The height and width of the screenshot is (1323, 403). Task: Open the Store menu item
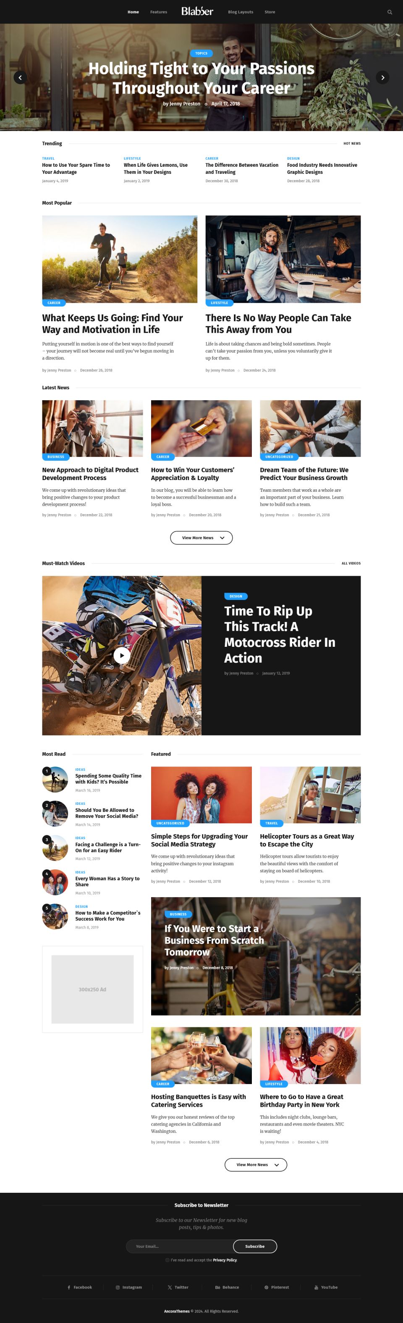(x=270, y=12)
